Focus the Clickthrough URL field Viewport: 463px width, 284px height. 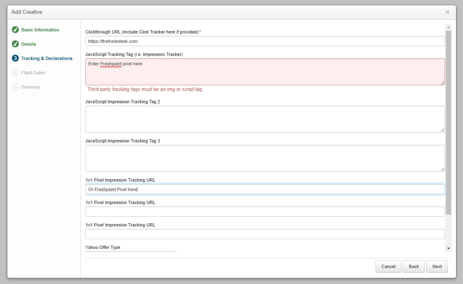click(x=265, y=41)
